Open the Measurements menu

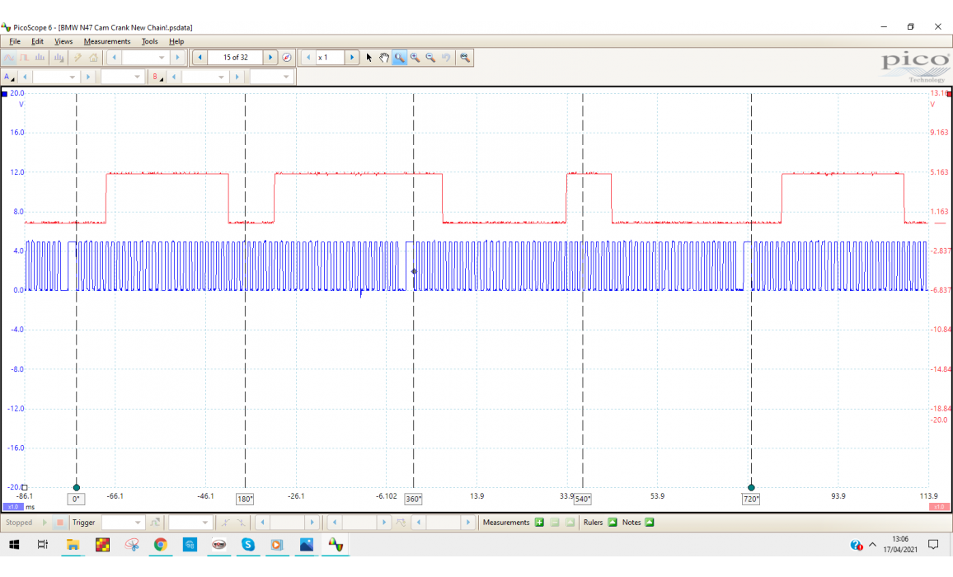pos(106,41)
